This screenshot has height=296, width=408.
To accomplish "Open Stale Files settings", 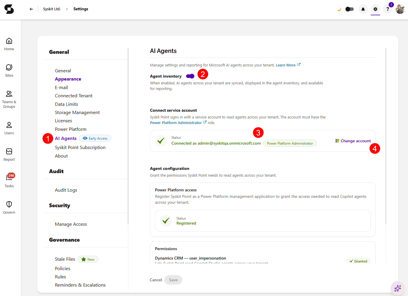I will pyautogui.click(x=65, y=259).
